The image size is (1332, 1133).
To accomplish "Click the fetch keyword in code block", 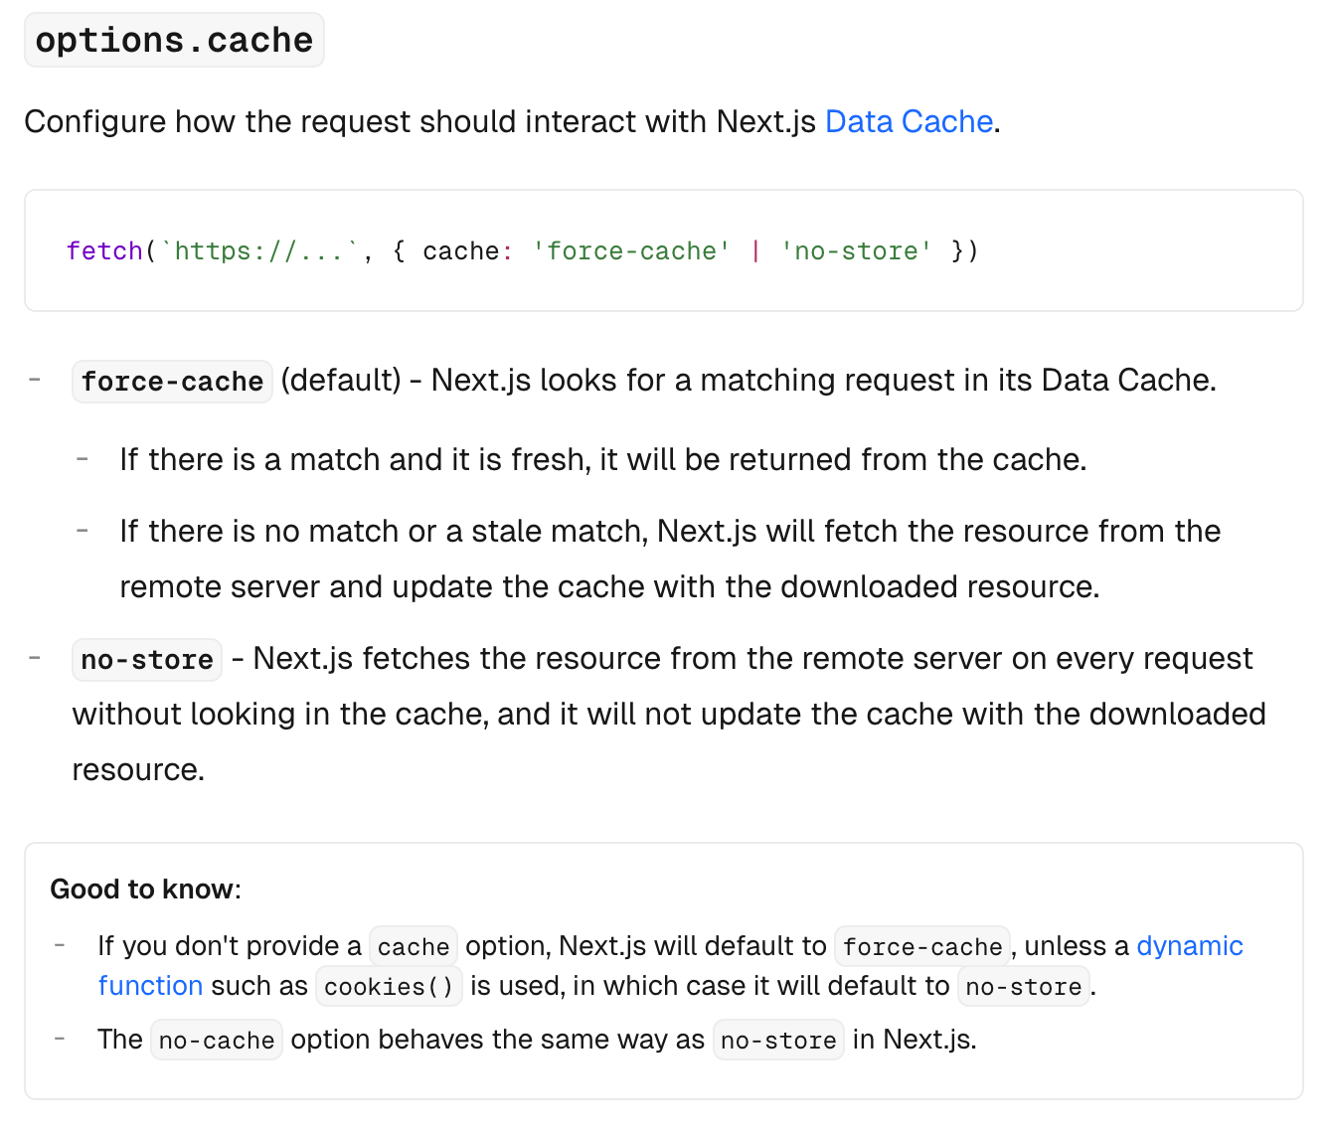I will click(x=104, y=250).
